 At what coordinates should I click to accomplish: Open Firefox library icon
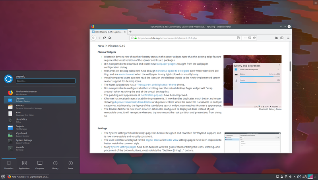click(x=276, y=38)
